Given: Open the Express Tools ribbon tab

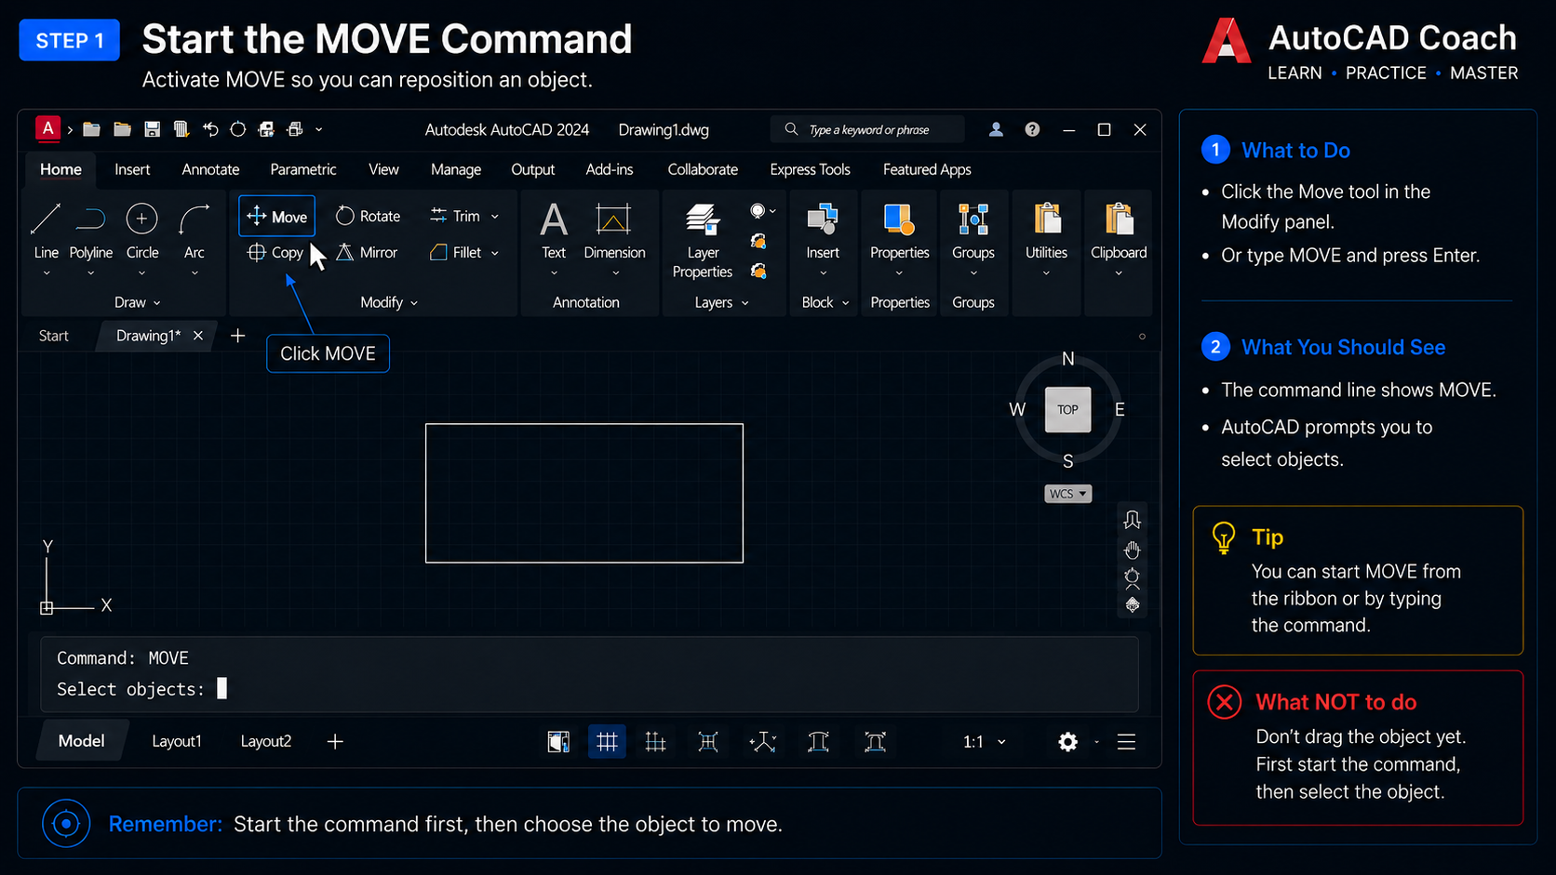Looking at the screenshot, I should [810, 169].
